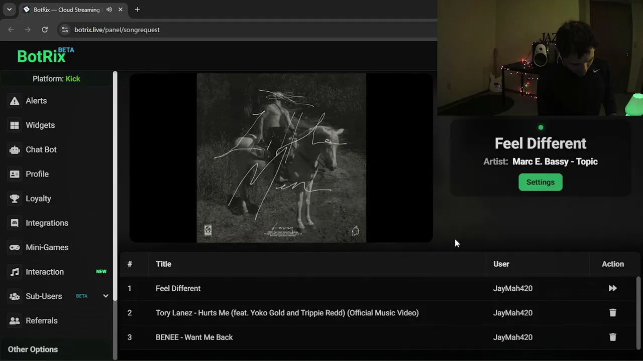
Task: Go back in browser history
Action: coord(11,30)
